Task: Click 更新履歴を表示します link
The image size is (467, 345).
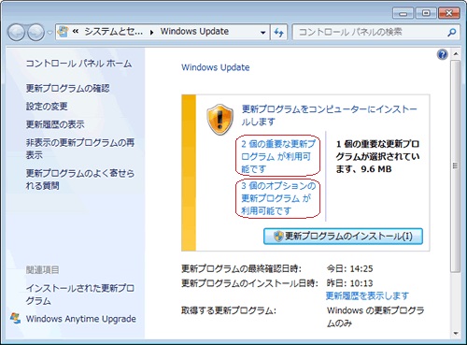Action: click(x=367, y=295)
